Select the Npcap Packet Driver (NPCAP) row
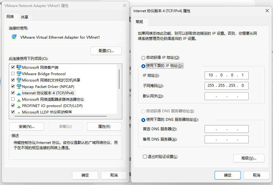Viewport: 273px width, 185px height. (48, 87)
